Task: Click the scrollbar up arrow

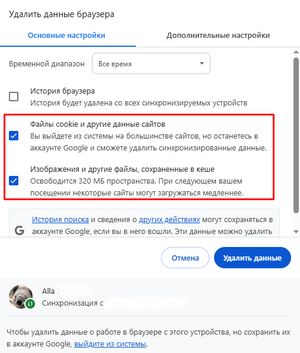Action: click(296, 52)
